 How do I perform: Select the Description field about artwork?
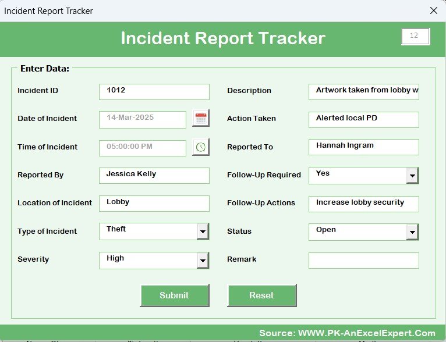pos(364,92)
